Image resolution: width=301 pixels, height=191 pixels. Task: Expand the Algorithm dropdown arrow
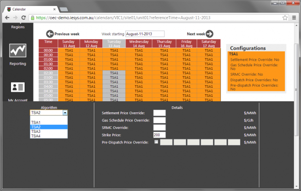tap(65, 113)
